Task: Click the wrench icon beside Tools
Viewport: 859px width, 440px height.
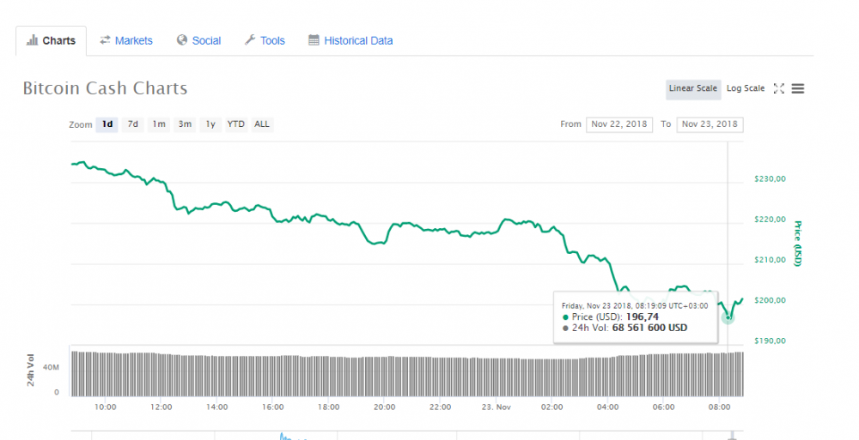Action: coord(250,40)
